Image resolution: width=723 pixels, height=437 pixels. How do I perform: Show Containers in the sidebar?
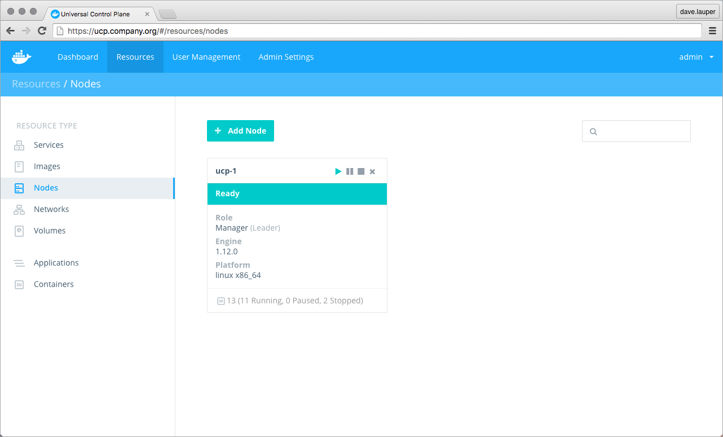coord(54,284)
